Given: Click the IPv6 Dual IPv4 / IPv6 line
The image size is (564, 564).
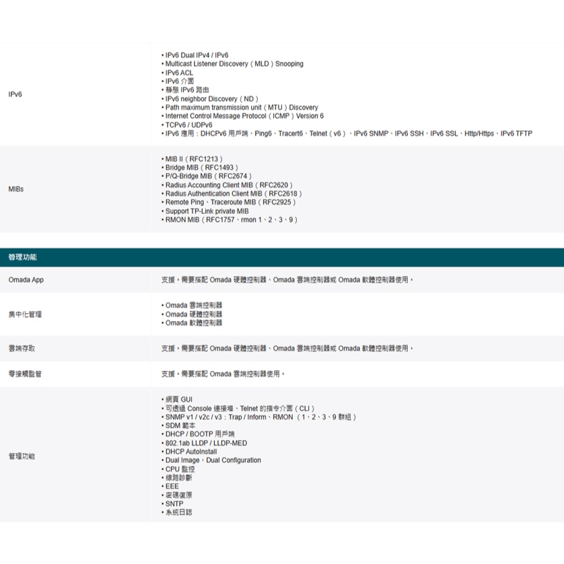Looking at the screenshot, I should 197,55.
